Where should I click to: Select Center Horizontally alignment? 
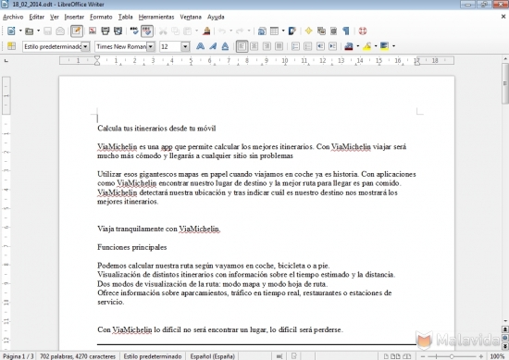(x=254, y=46)
